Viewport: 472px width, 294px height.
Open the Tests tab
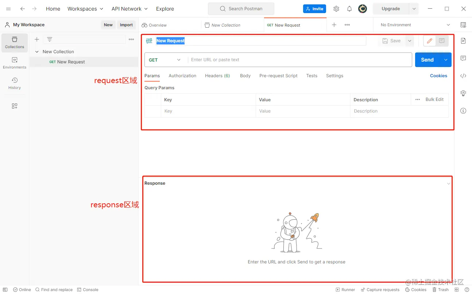312,76
